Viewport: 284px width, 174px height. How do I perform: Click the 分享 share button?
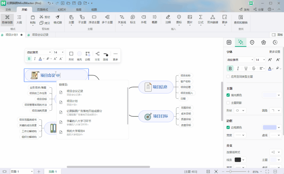coord(258,9)
